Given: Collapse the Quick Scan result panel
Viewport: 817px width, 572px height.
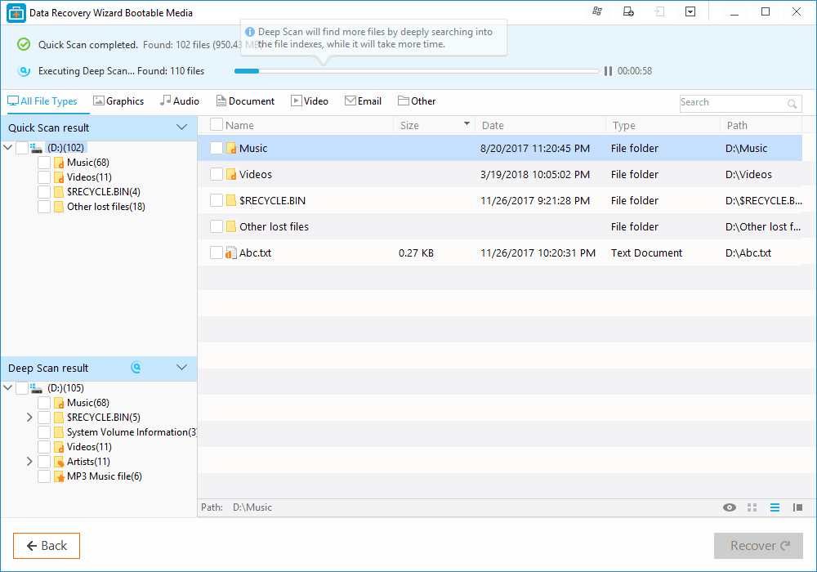Looking at the screenshot, I should coord(182,127).
